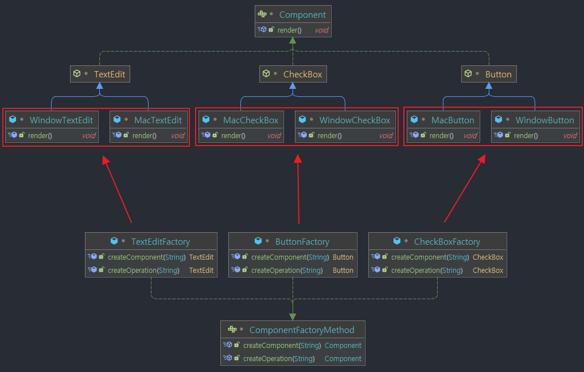Click method icon of WindowCheckBox render()
584x372 pixels.
point(302,135)
